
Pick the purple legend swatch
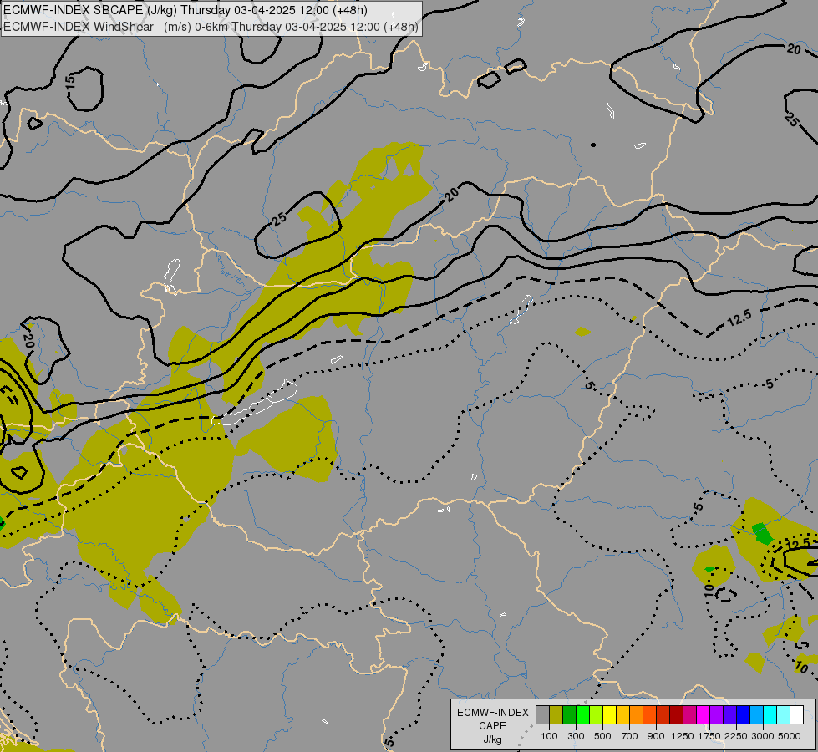717,715
